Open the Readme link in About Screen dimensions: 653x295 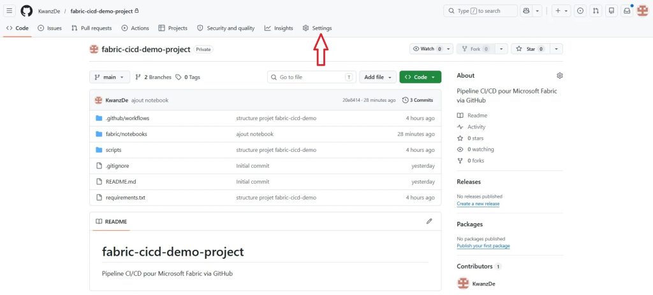pos(473,116)
